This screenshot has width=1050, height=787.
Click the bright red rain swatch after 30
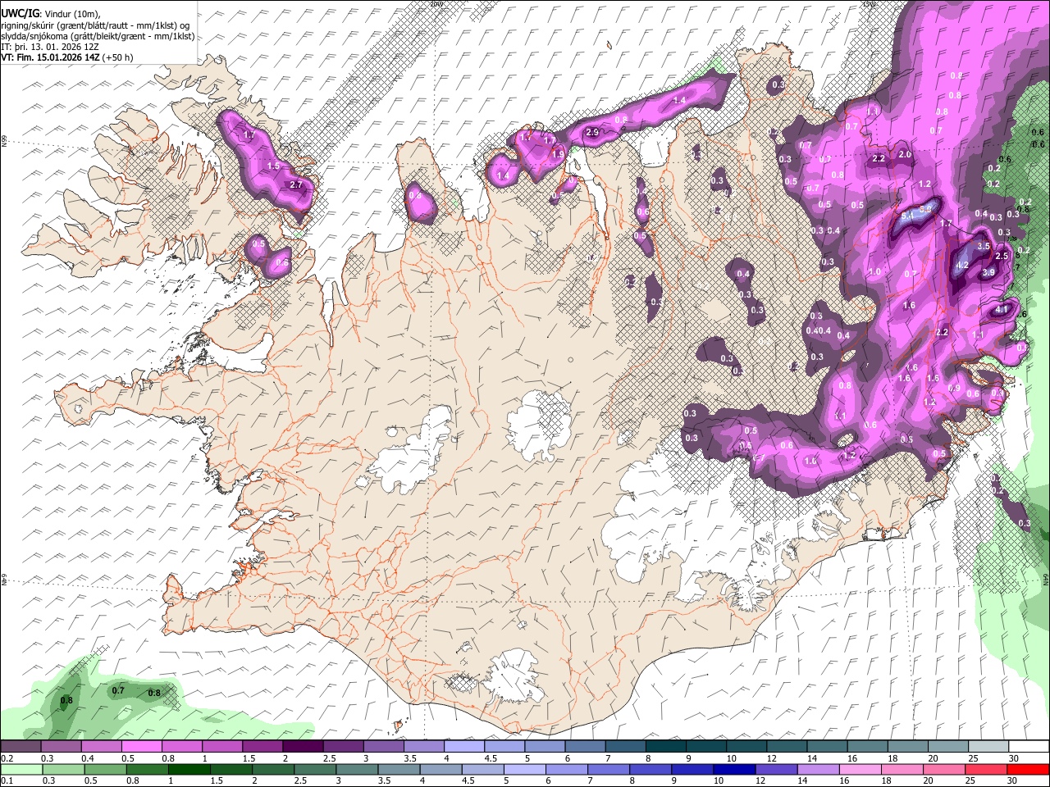tap(1027, 769)
